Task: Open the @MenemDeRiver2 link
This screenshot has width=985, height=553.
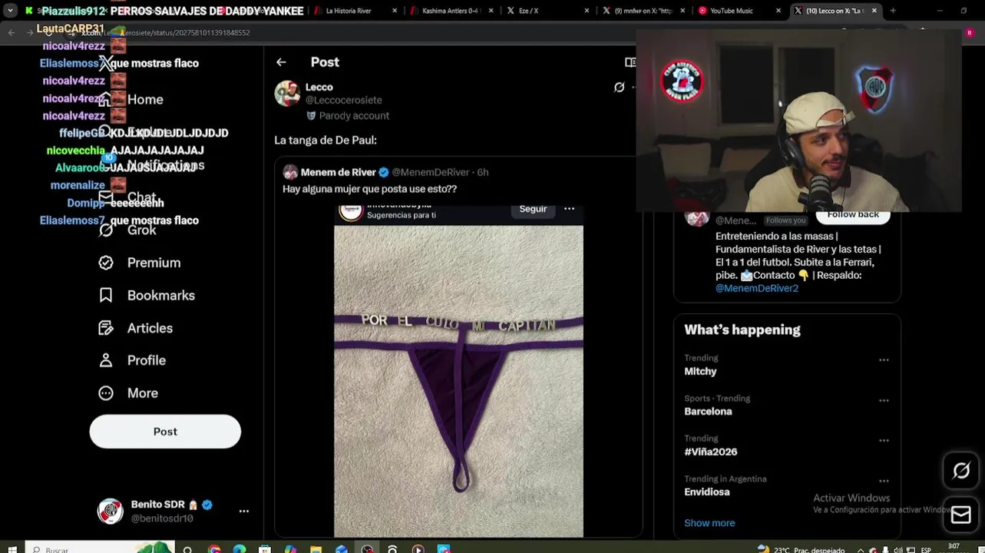Action: (x=757, y=288)
